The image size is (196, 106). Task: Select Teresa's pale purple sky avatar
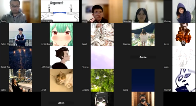102,57
